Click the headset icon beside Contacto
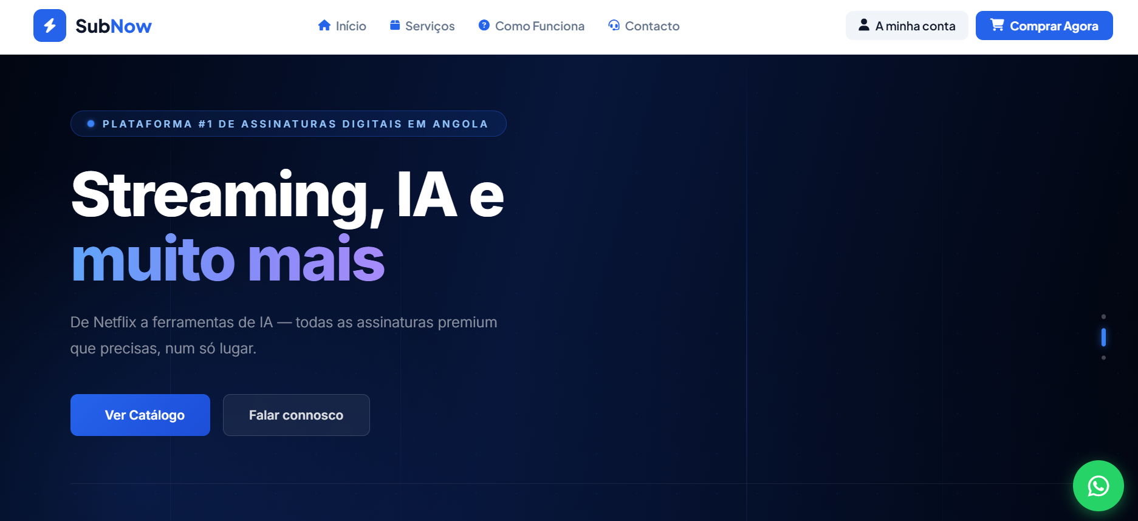Viewport: 1138px width, 521px height. coord(614,25)
